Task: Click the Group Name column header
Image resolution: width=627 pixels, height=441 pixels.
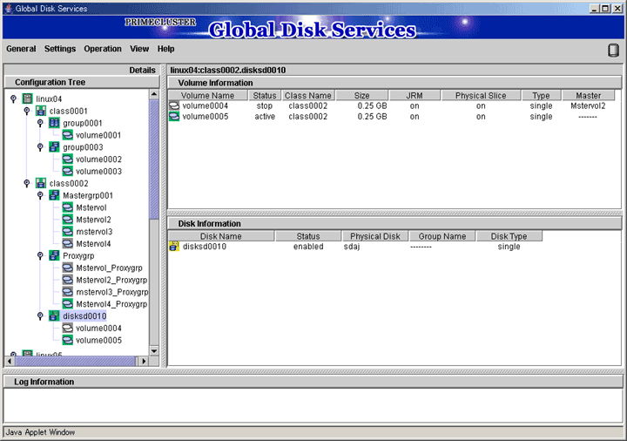Action: pyautogui.click(x=442, y=236)
